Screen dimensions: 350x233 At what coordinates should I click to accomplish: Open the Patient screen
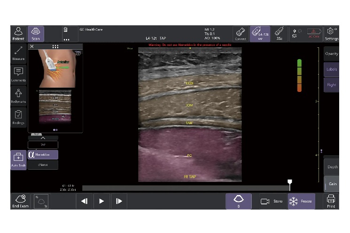(x=18, y=34)
